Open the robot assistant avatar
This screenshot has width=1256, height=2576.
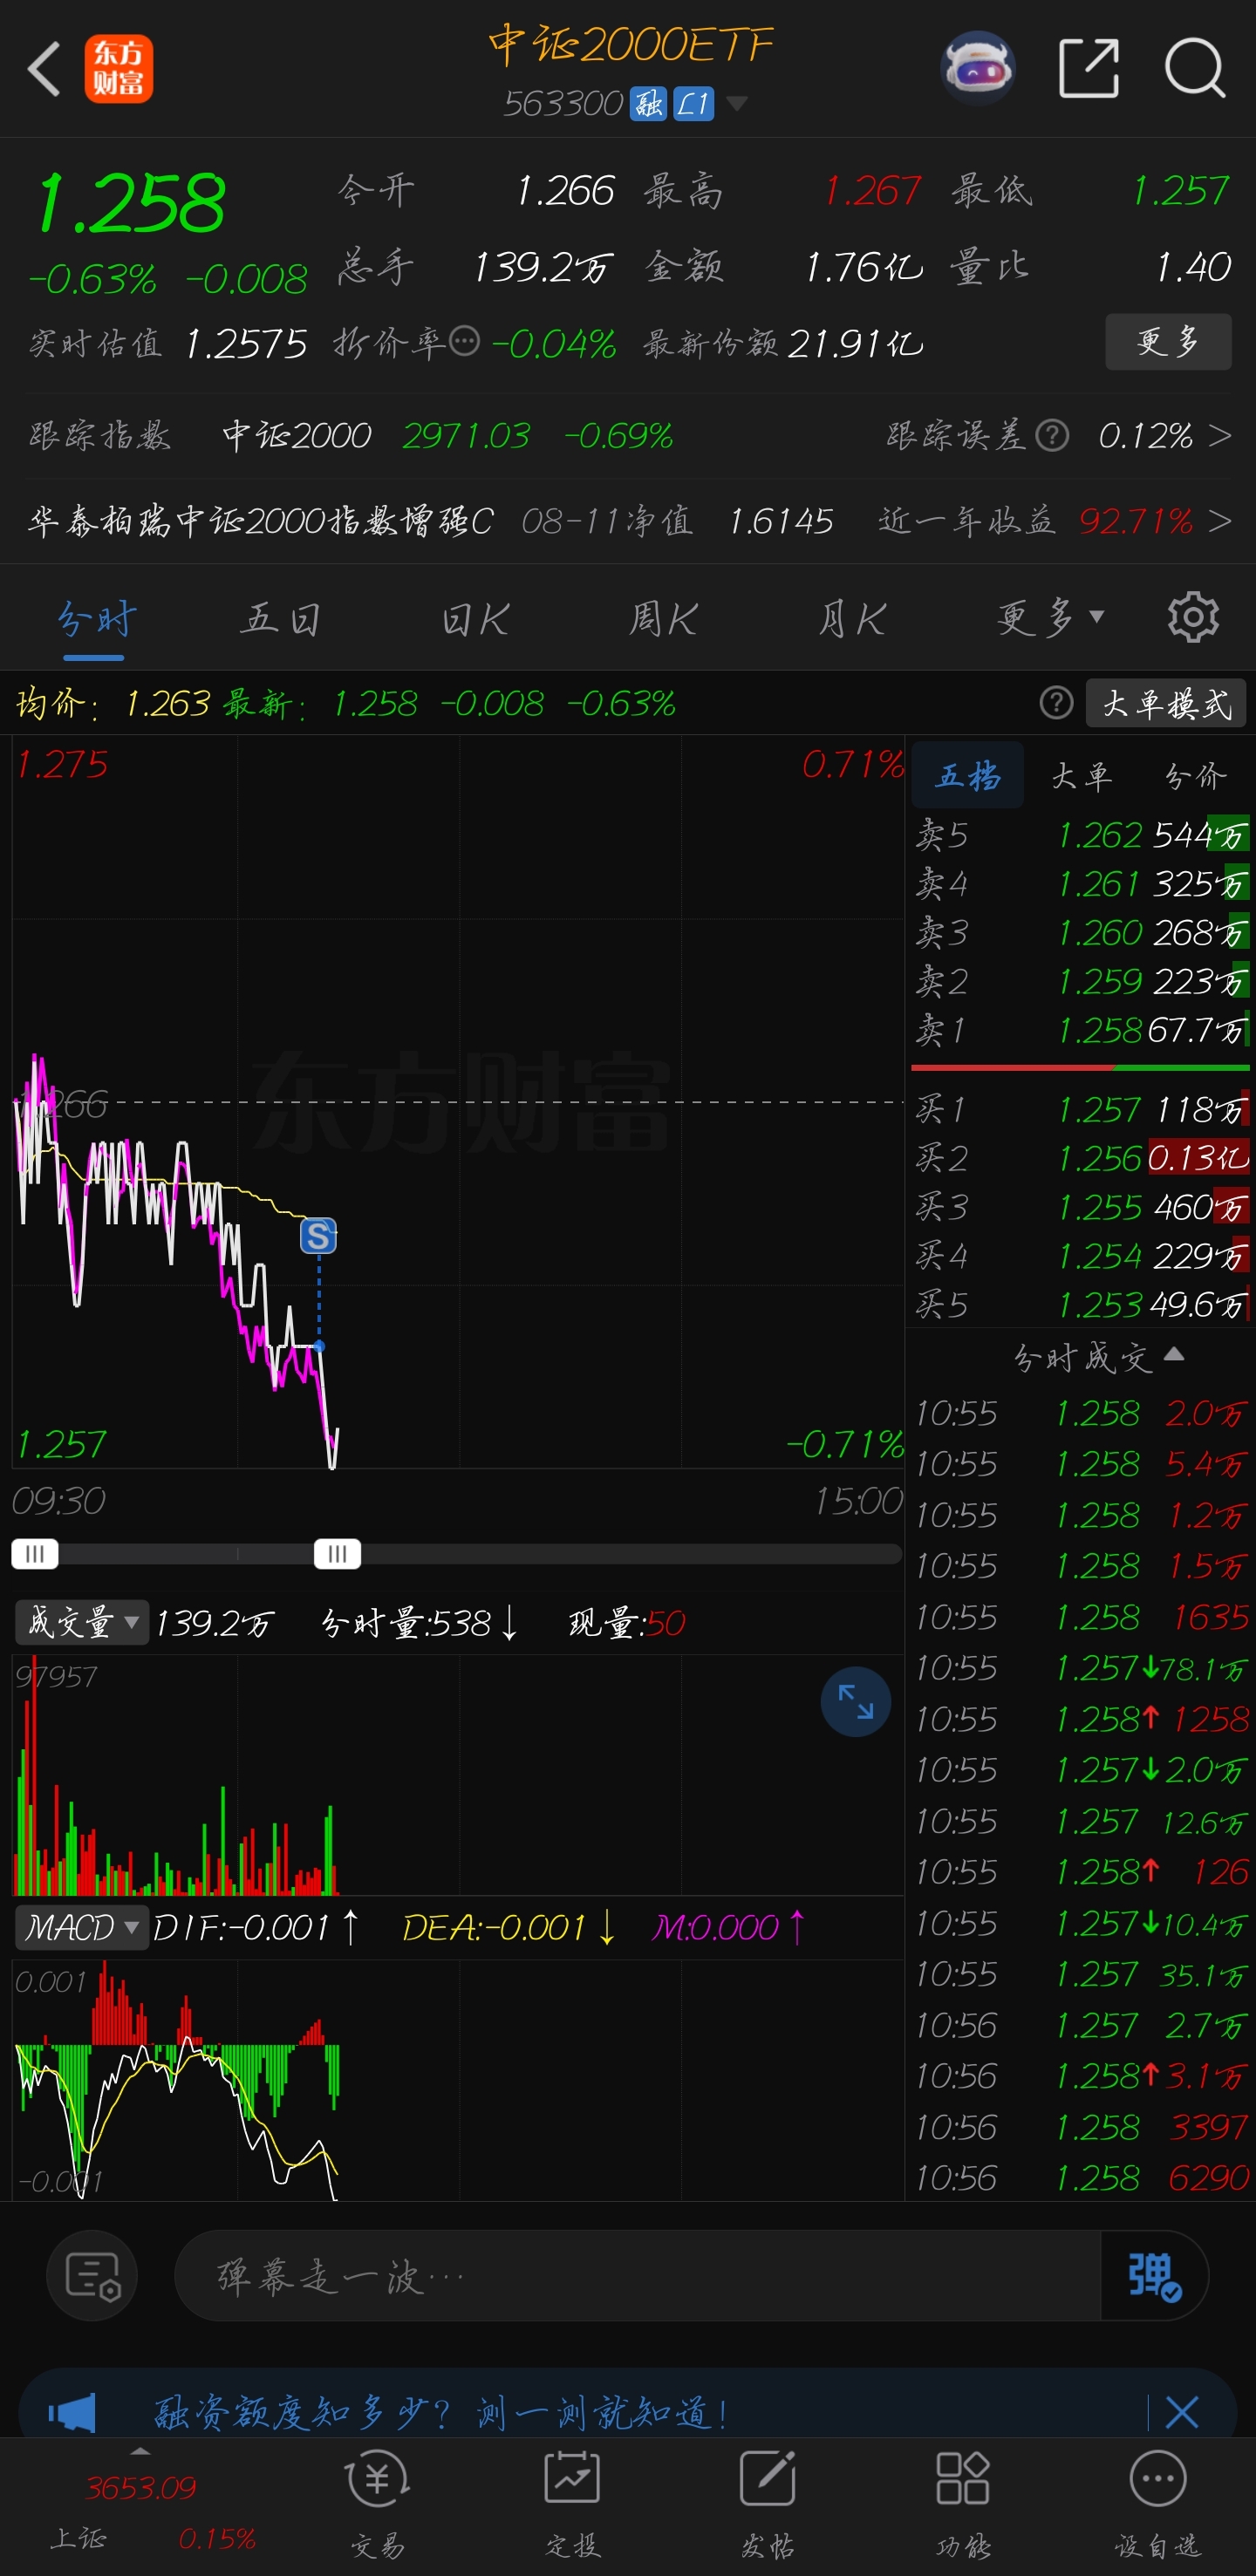point(978,69)
